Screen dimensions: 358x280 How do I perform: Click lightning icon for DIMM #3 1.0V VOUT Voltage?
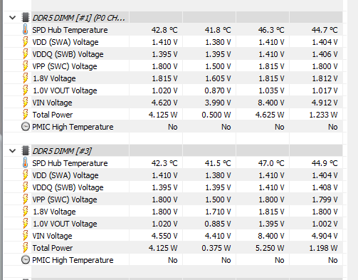(25, 224)
